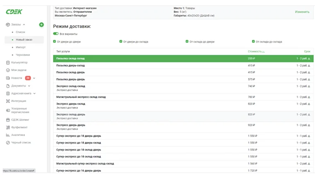
Task: Select Супер-экспресс до 18 склад-склад row
Action: pyautogui.click(x=183, y=157)
